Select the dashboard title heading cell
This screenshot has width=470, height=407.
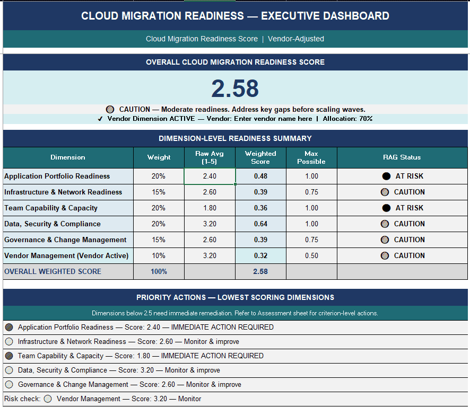pos(236,16)
